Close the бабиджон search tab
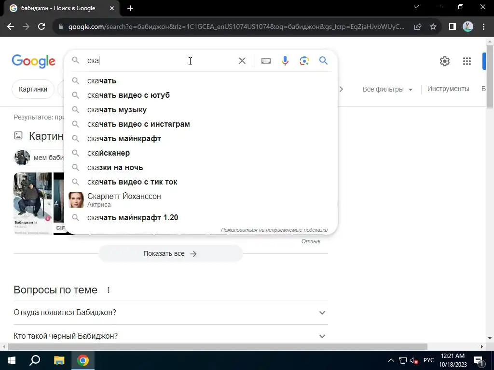The height and width of the screenshot is (370, 494). tap(112, 9)
